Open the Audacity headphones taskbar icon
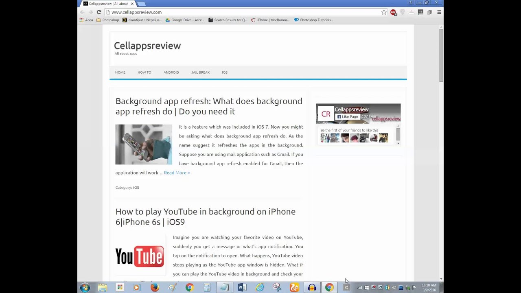The width and height of the screenshot is (521, 293). 312,288
